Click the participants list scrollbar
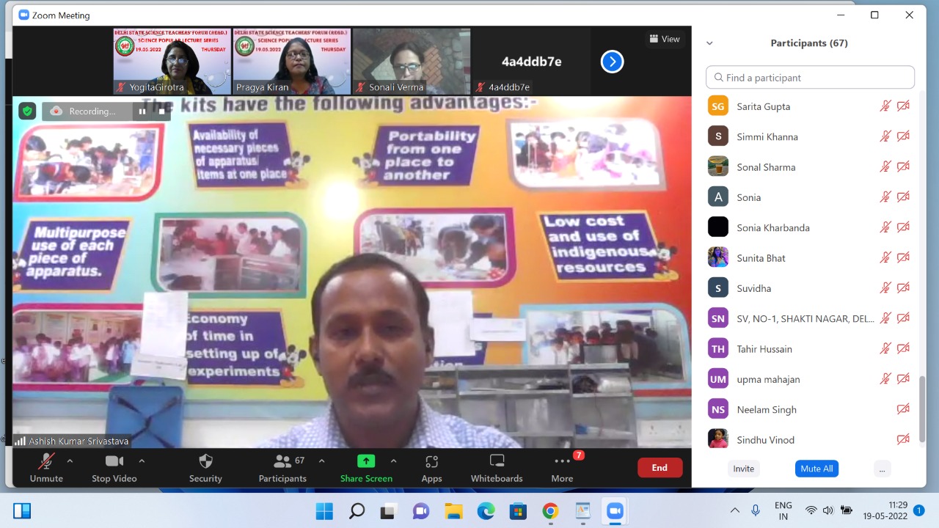This screenshot has height=528, width=939. coord(922,409)
